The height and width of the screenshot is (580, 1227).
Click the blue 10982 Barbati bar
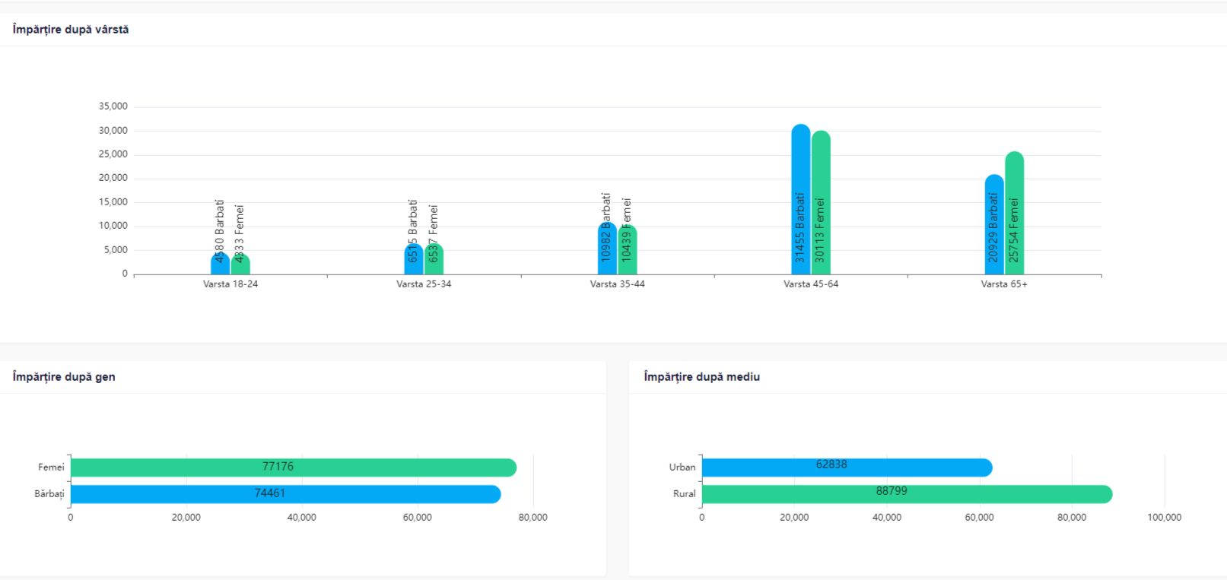click(607, 249)
